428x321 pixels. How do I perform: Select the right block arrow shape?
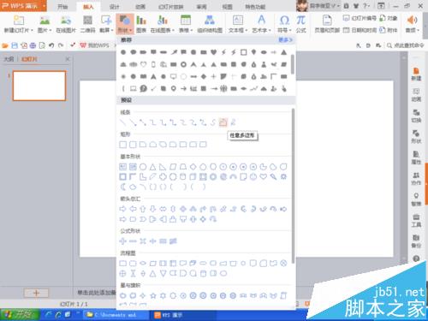[x=123, y=209]
